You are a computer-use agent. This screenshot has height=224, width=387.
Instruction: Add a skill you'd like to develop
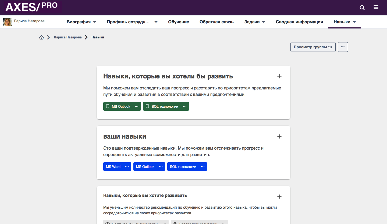[x=279, y=76]
